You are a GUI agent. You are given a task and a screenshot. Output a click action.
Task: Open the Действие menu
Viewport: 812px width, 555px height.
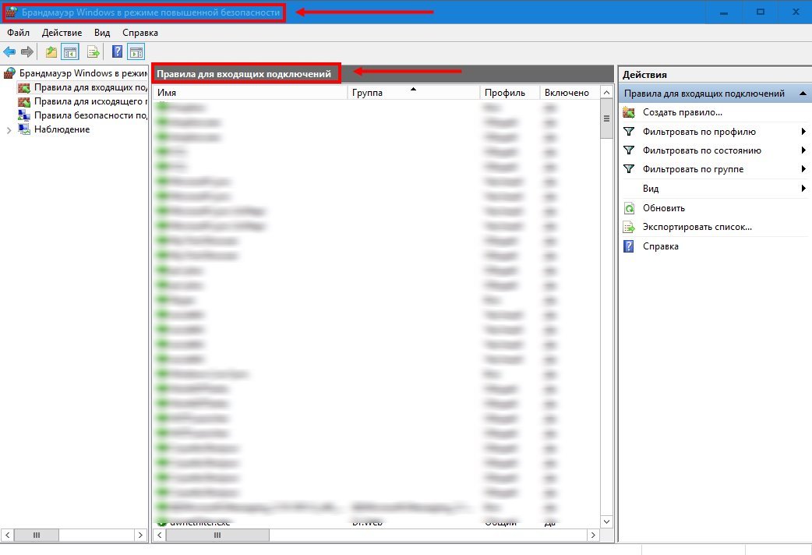[62, 33]
